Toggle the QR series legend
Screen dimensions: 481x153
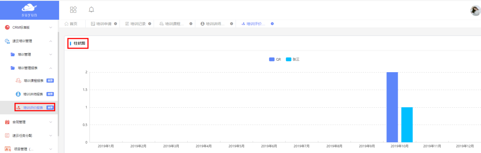[x=275, y=59]
